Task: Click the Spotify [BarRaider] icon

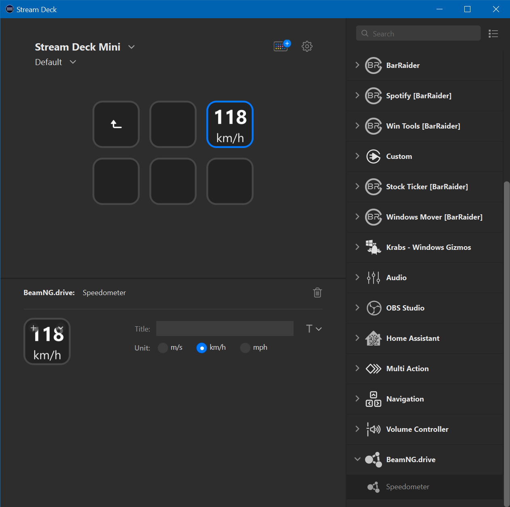Action: click(374, 96)
